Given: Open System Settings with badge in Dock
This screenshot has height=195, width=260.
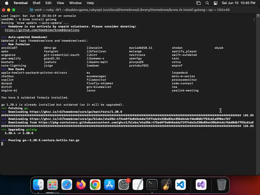Looking at the screenshot, I should (x=124, y=184).
